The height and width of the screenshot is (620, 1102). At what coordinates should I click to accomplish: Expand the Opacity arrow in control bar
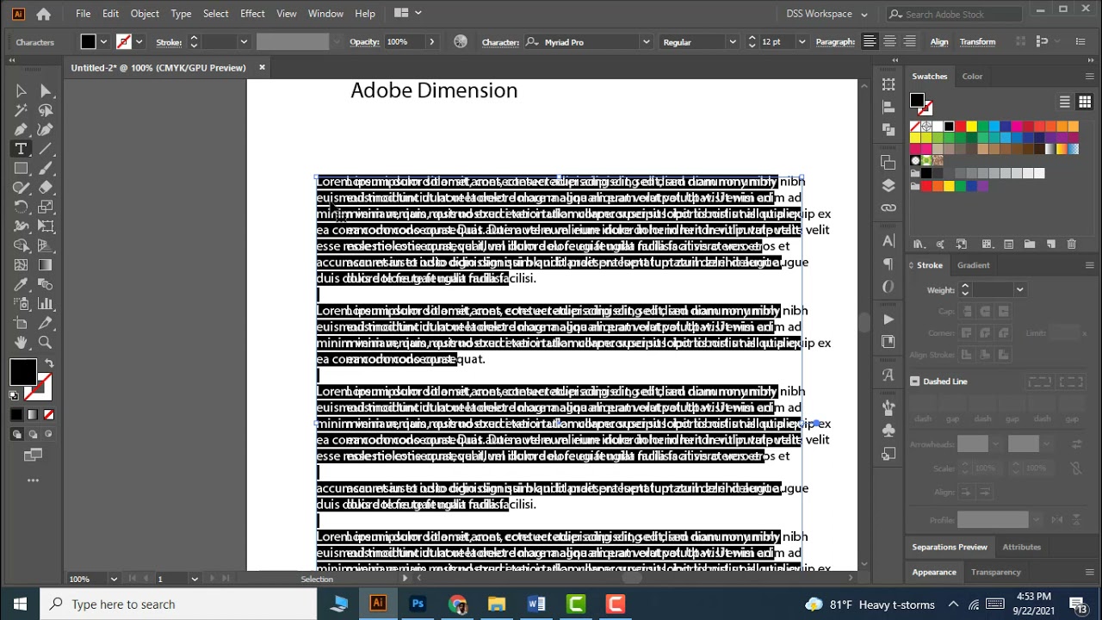[x=432, y=42]
